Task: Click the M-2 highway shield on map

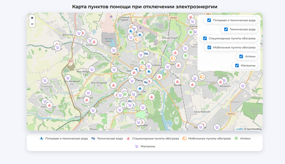Action: point(71,61)
